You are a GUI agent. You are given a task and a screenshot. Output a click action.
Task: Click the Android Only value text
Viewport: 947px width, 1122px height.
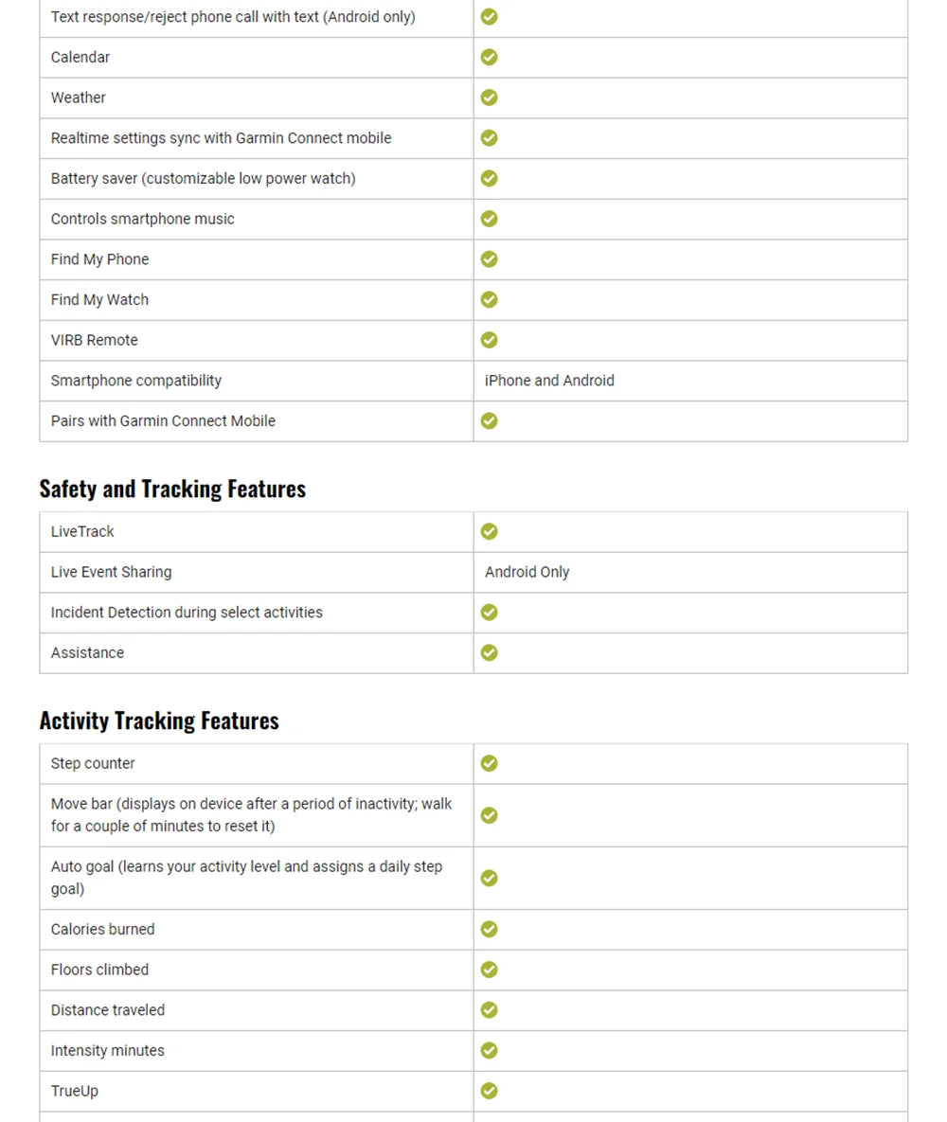(527, 572)
